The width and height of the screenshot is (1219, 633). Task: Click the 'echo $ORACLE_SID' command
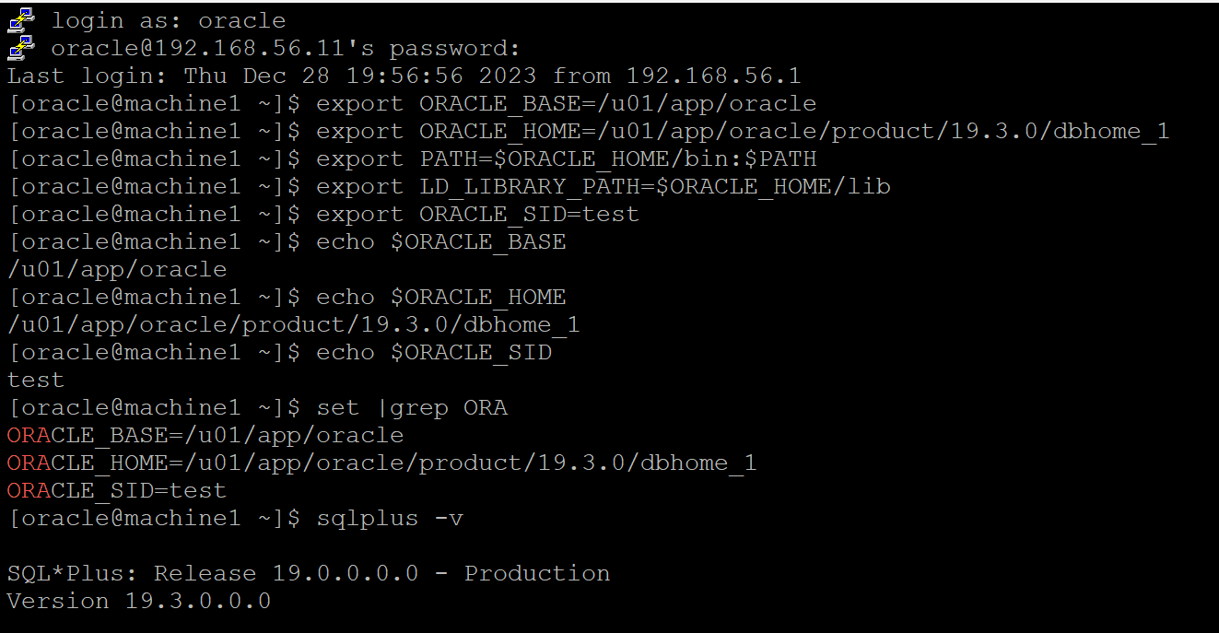[434, 352]
